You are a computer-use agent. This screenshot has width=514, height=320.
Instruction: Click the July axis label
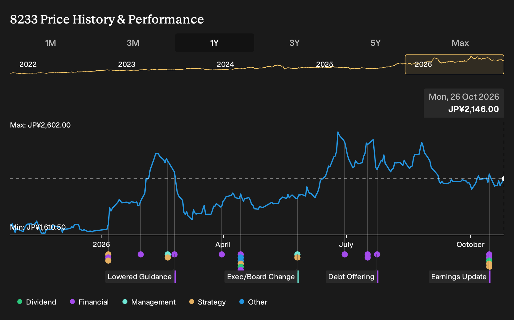click(x=346, y=244)
